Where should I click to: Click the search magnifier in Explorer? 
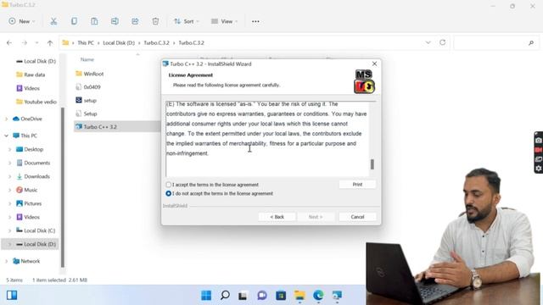pyautogui.click(x=531, y=43)
